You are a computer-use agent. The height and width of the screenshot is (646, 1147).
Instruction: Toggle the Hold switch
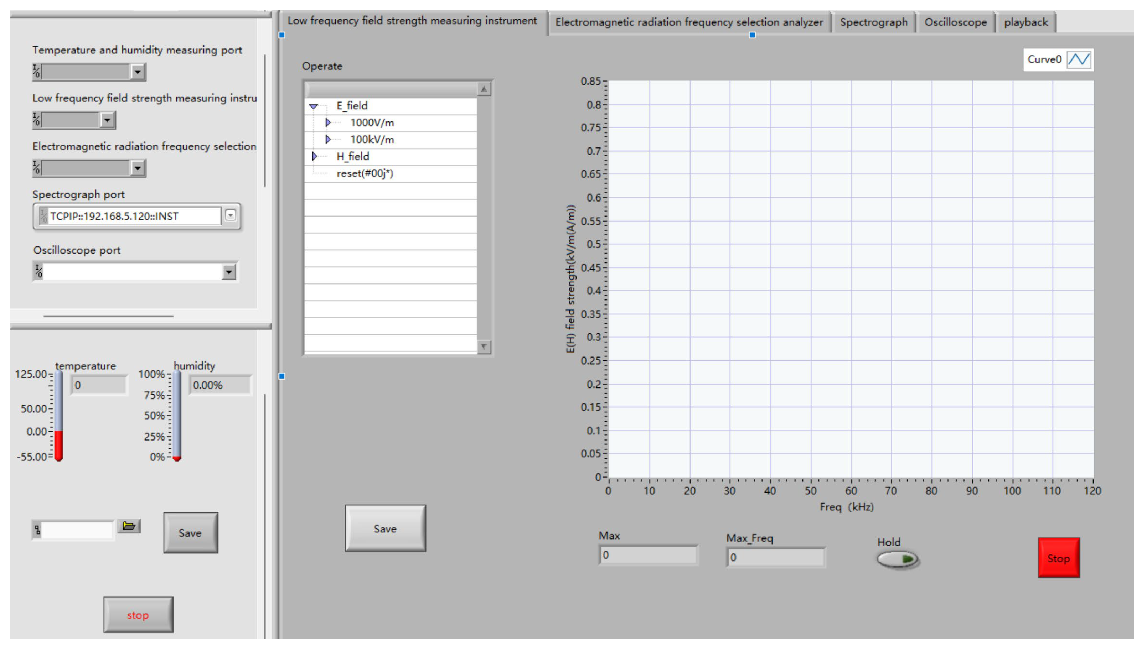click(x=897, y=559)
